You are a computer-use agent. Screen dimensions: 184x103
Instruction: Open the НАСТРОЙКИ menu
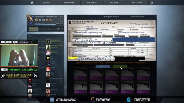click(137, 3)
